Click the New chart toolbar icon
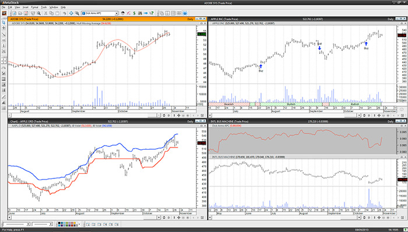Image resolution: width=408 pixels, height=232 pixels. click(x=15, y=13)
